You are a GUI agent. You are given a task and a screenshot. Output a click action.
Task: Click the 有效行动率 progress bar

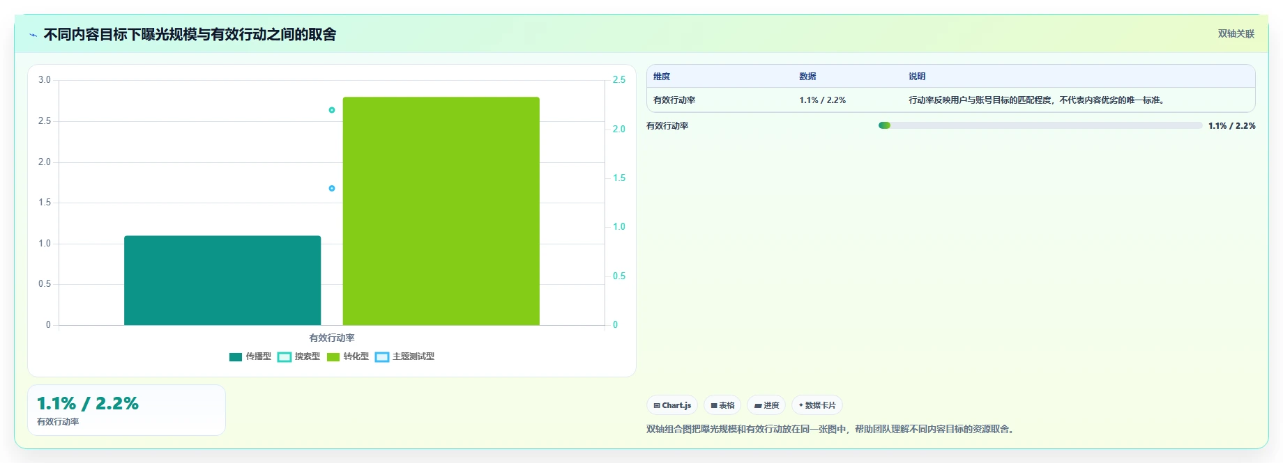coord(1040,125)
